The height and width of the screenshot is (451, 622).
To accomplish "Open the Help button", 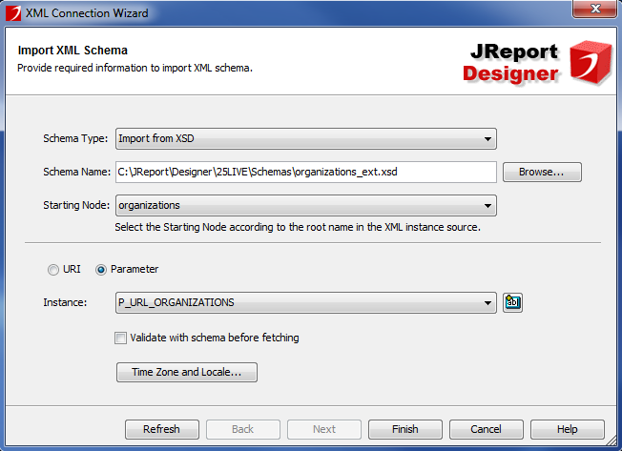I will tap(568, 429).
